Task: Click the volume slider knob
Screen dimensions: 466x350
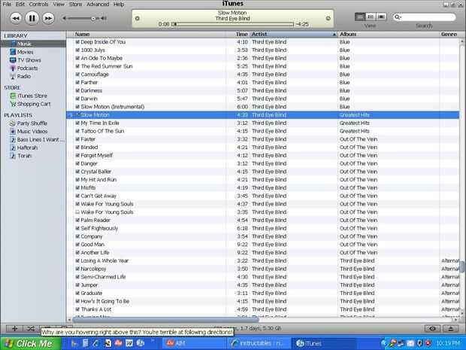Action: [93, 19]
